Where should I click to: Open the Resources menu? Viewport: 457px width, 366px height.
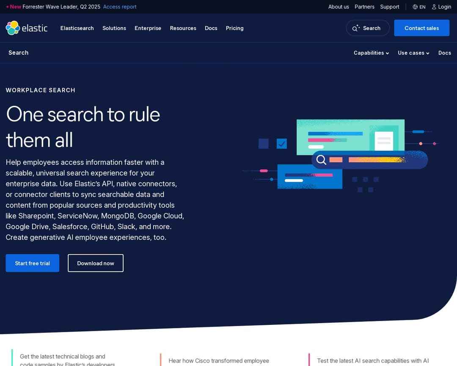point(183,28)
